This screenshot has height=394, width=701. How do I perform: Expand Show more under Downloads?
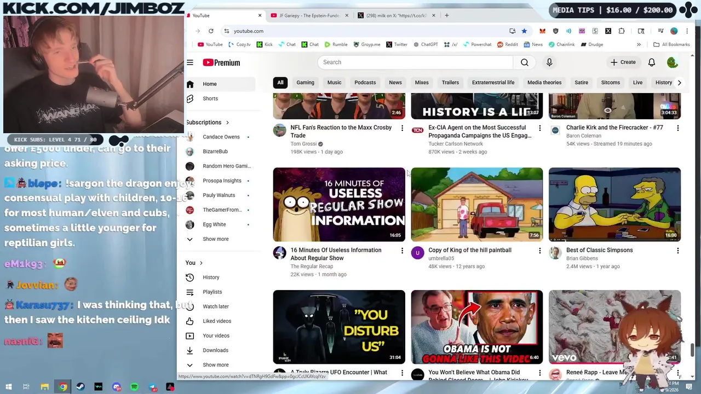[216, 365]
